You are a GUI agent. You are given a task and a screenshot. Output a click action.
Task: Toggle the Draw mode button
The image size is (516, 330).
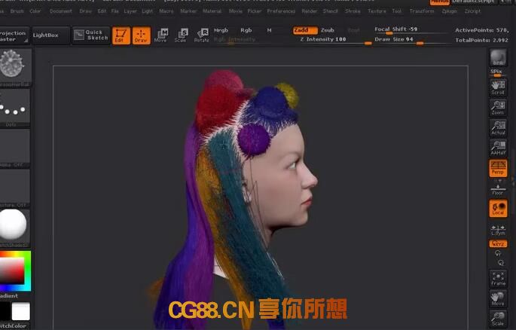[x=141, y=35]
